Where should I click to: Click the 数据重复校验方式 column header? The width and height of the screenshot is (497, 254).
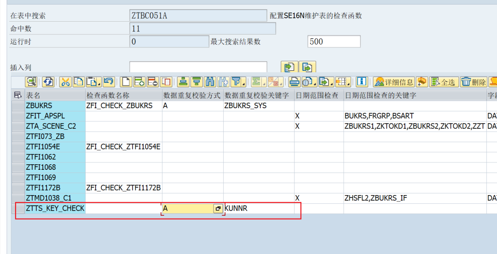(x=193, y=95)
